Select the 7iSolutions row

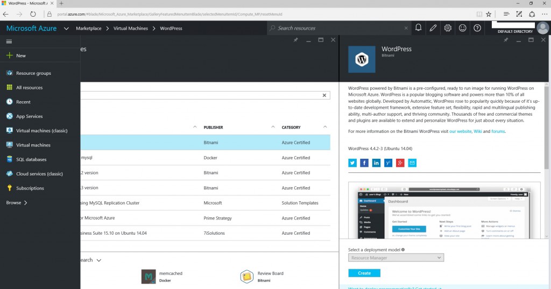pyautogui.click(x=205, y=233)
